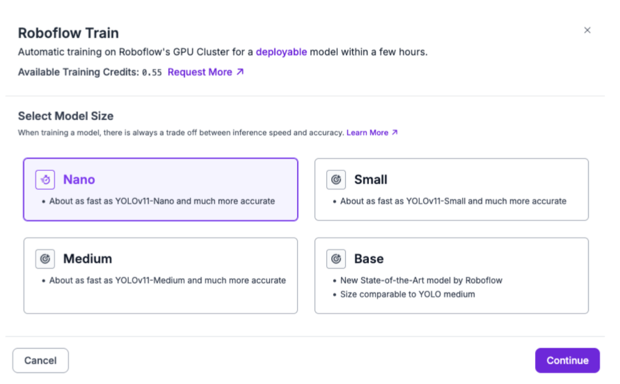Close the Roboflow Train dialog
Viewport: 620px width, 384px height.
tap(587, 30)
